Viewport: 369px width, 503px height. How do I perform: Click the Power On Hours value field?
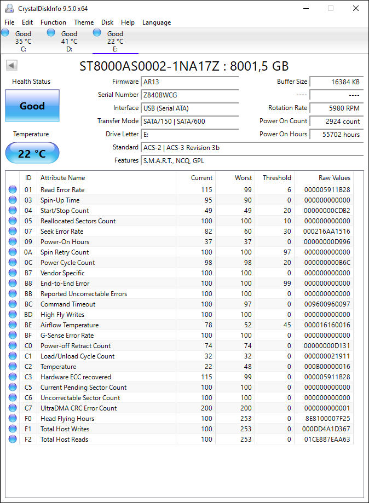pyautogui.click(x=337, y=135)
